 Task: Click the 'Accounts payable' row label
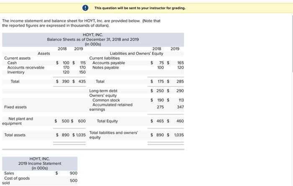[x=109, y=63]
